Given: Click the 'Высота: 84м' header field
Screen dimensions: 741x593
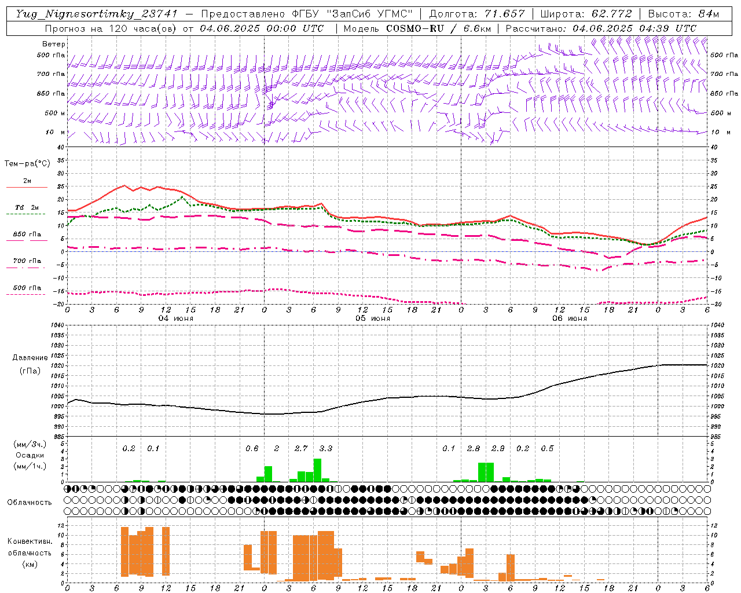Looking at the screenshot, I should pos(683,14).
